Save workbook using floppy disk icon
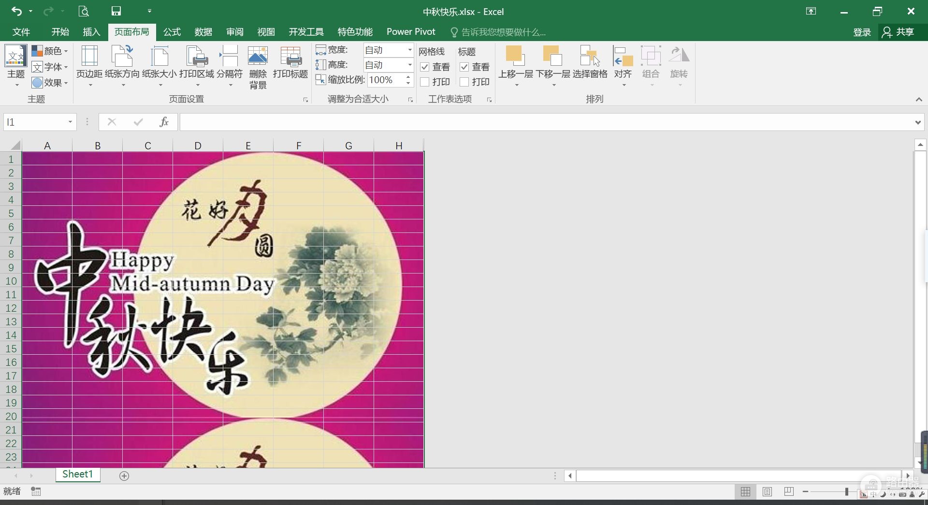The width and height of the screenshot is (928, 505). click(116, 11)
